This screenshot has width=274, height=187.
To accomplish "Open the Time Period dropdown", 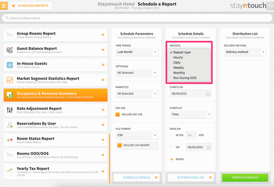I will click(x=137, y=52).
